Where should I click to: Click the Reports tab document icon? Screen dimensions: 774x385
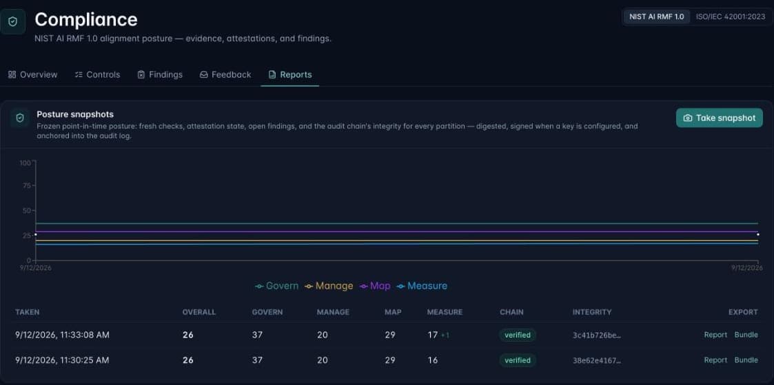[272, 75]
